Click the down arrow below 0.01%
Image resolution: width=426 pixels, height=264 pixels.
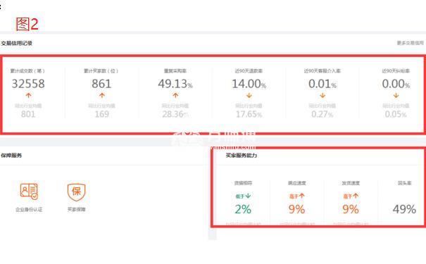322,96
